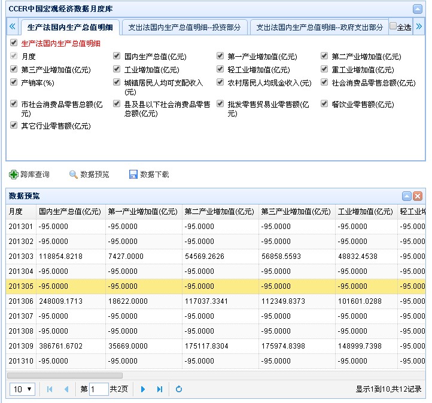The height and width of the screenshot is (403, 432).
Task: Collapse the CCER中国宏观经济数据月度库 panel
Action: (417, 9)
